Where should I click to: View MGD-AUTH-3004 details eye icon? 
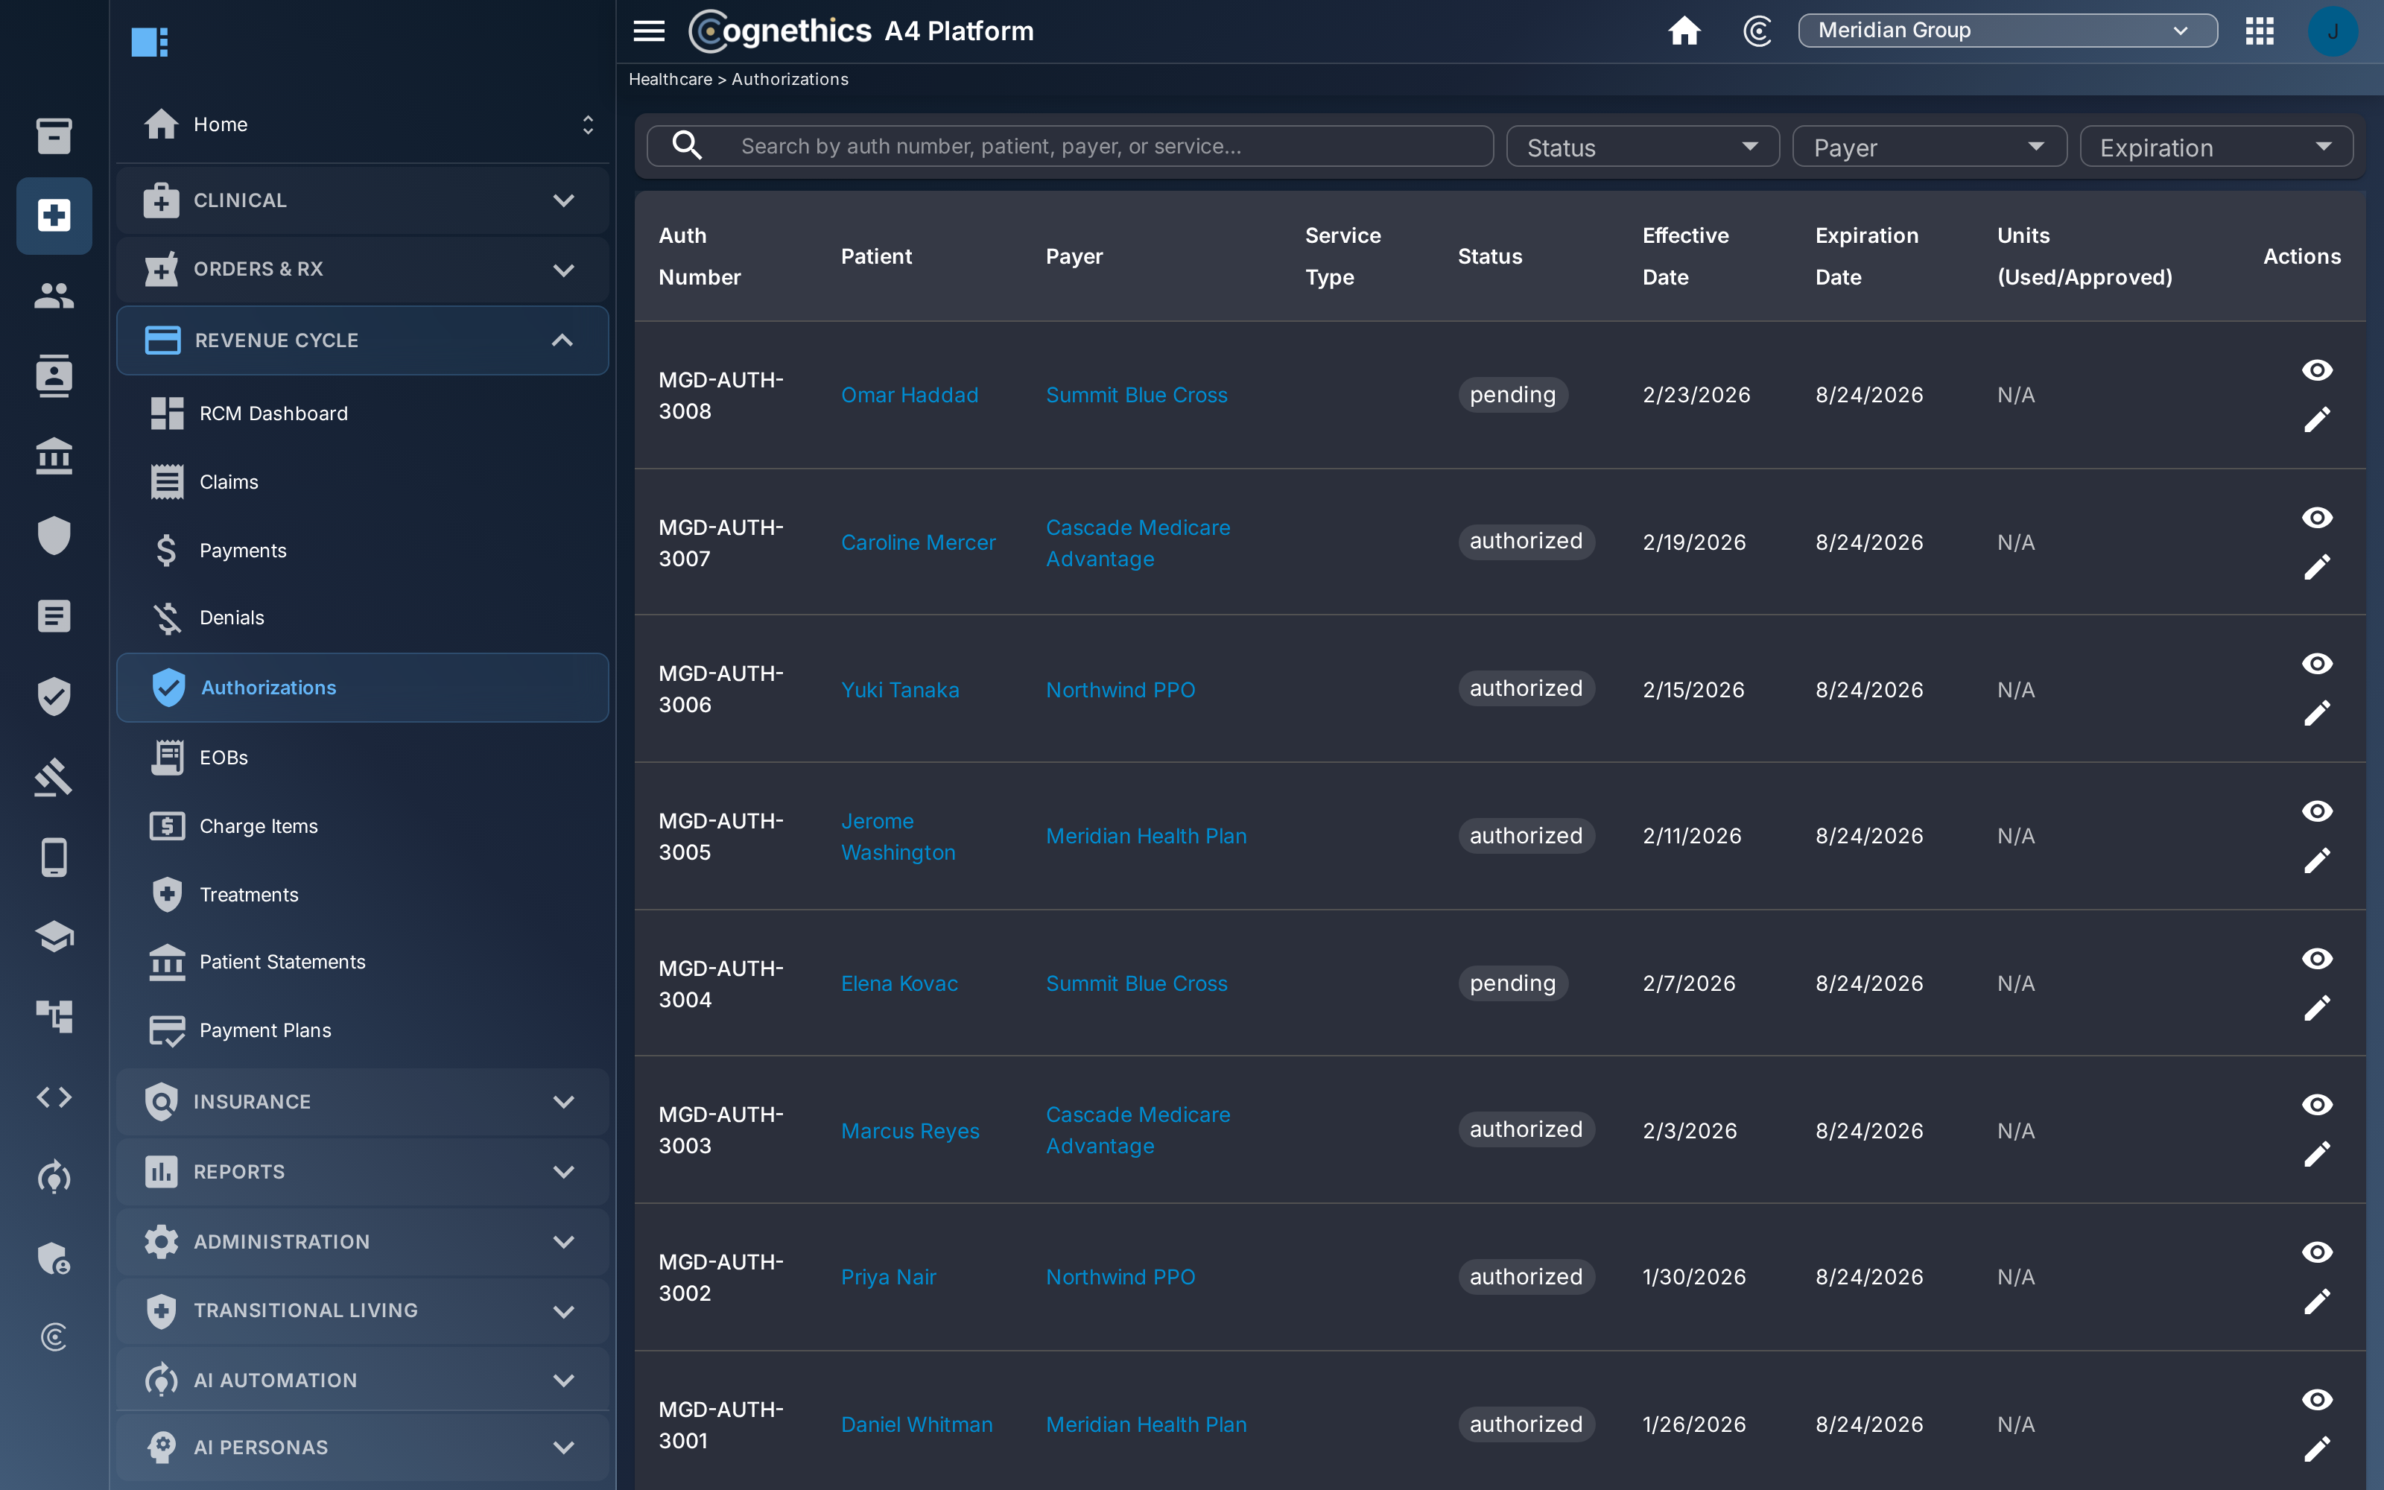(x=2316, y=958)
